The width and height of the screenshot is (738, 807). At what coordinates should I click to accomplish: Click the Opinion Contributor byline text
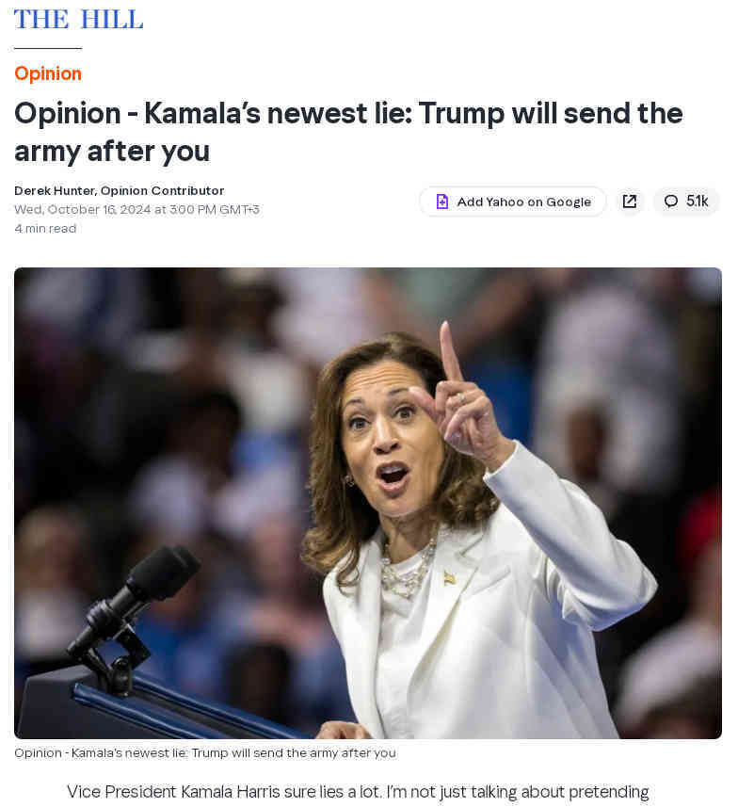(x=162, y=191)
